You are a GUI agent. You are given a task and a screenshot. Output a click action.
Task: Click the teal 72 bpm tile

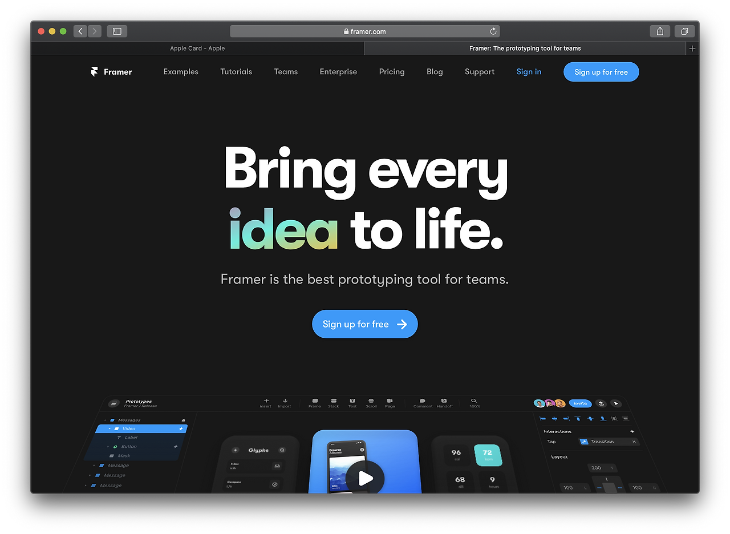(x=487, y=455)
